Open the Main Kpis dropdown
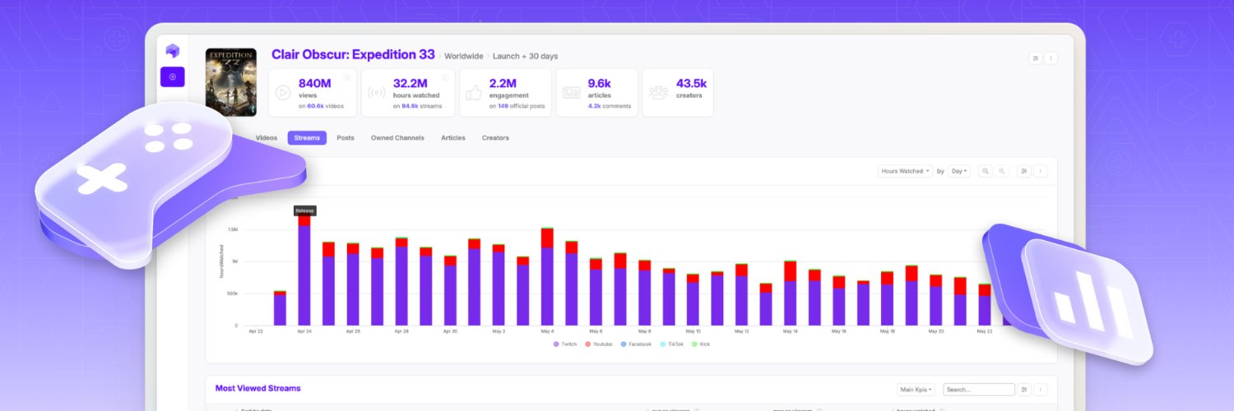This screenshot has height=411, width=1234. coord(916,390)
